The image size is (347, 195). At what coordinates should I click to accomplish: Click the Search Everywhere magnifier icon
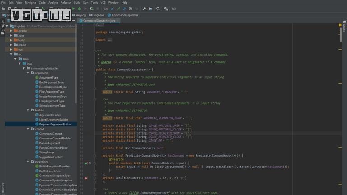coord(158,9)
